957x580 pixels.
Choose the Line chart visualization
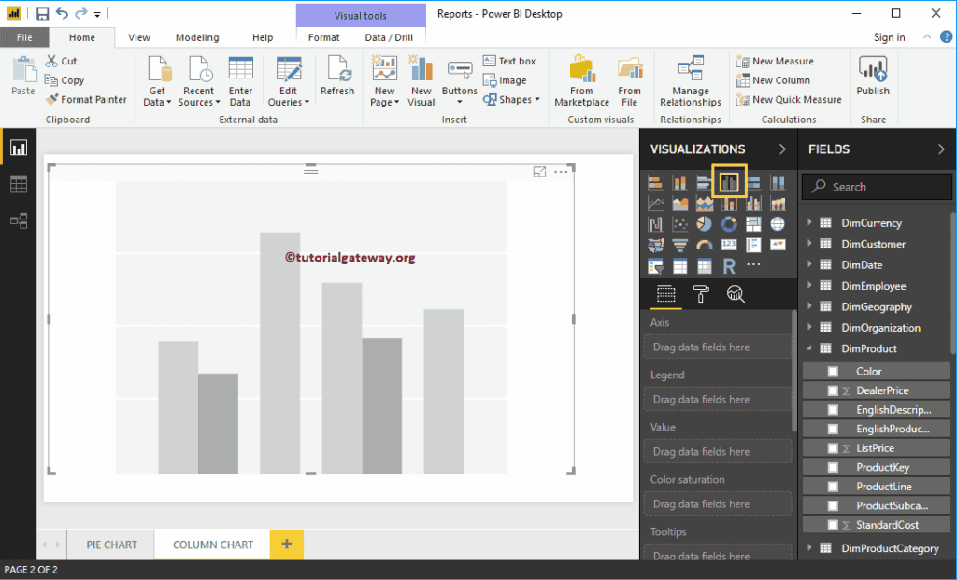[x=654, y=203]
